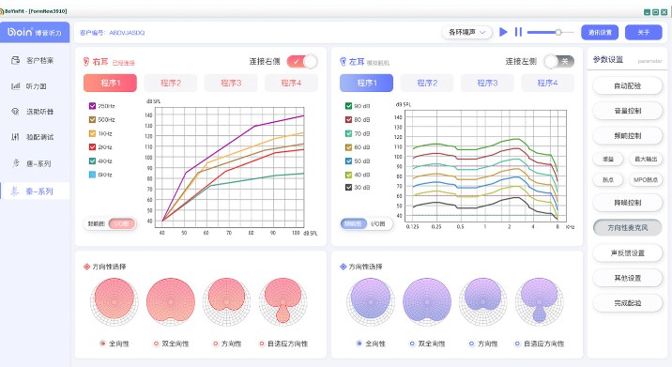
Task: Open 声反馈设置 feedback settings
Action: pos(628,252)
